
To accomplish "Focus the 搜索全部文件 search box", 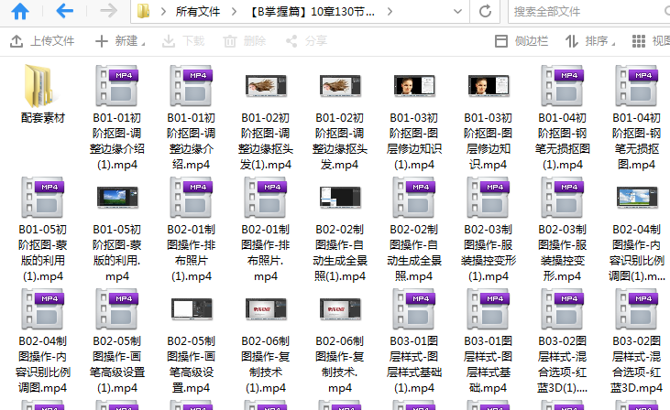I will pyautogui.click(x=588, y=12).
